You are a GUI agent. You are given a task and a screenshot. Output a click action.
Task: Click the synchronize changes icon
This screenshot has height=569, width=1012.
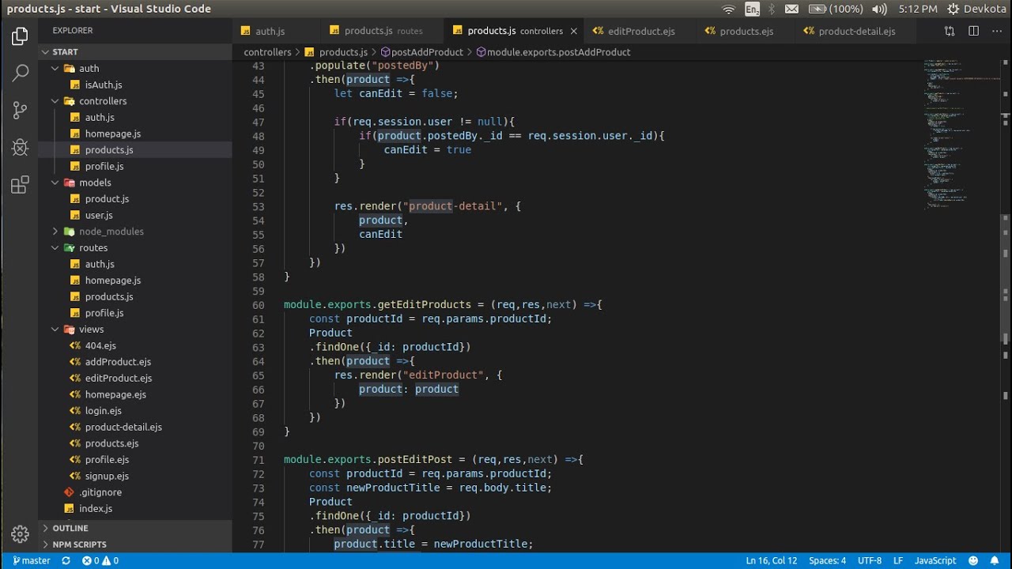click(x=66, y=560)
